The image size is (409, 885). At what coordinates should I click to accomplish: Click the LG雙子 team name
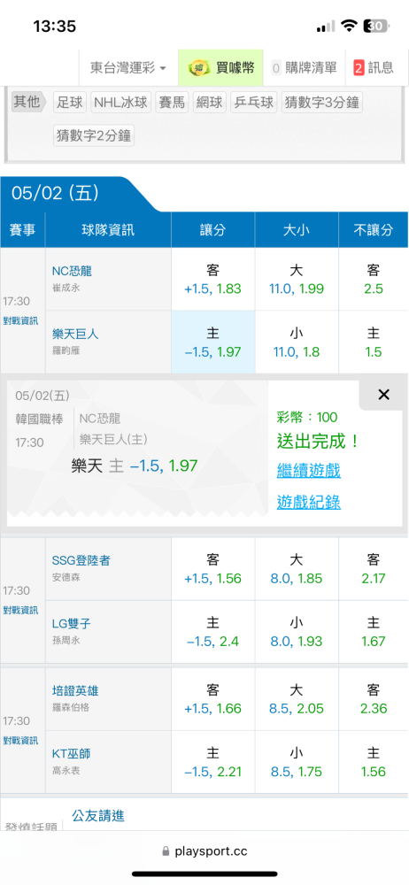(x=72, y=624)
